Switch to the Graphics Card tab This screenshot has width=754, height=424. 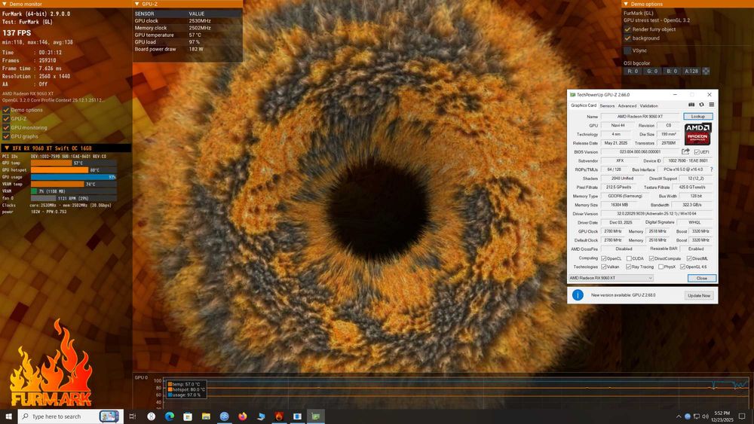point(584,105)
